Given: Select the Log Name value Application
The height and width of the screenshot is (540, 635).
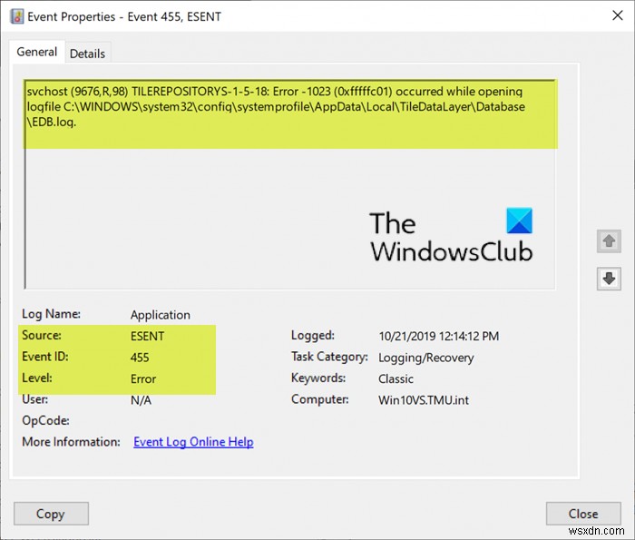Looking at the screenshot, I should coord(161,315).
